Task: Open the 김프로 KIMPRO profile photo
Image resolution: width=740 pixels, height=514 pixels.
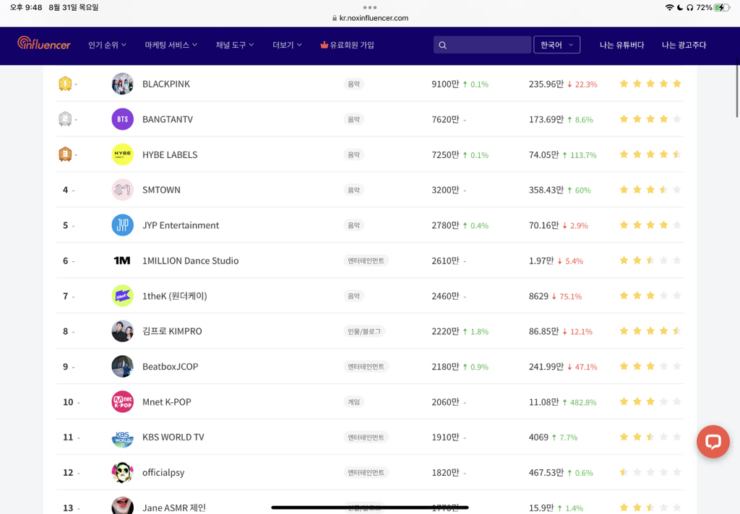Action: click(x=122, y=331)
